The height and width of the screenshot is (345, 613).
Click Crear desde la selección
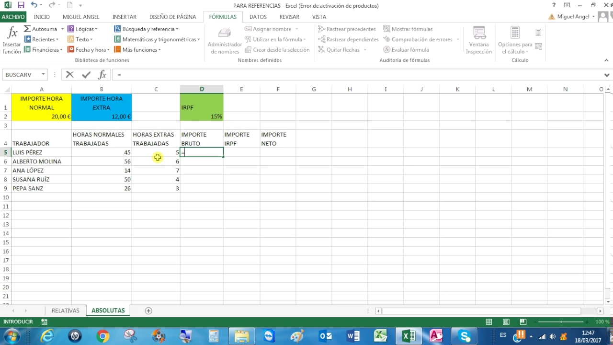click(x=277, y=49)
